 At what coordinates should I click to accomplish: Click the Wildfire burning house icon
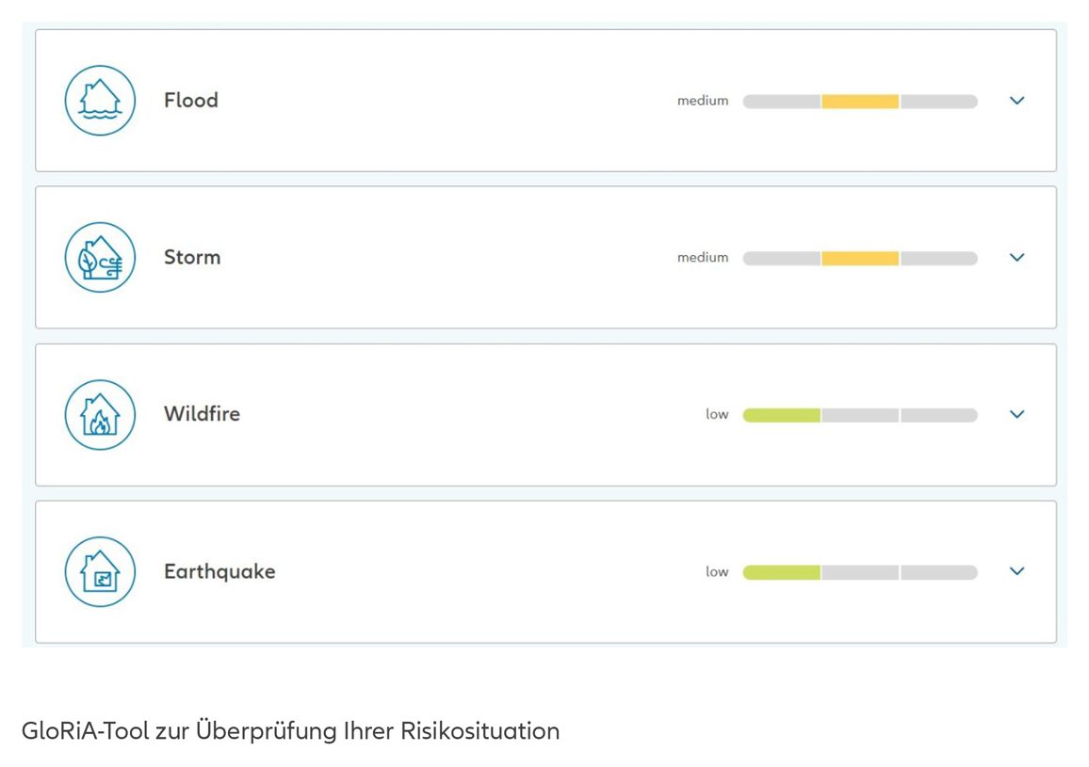(100, 414)
